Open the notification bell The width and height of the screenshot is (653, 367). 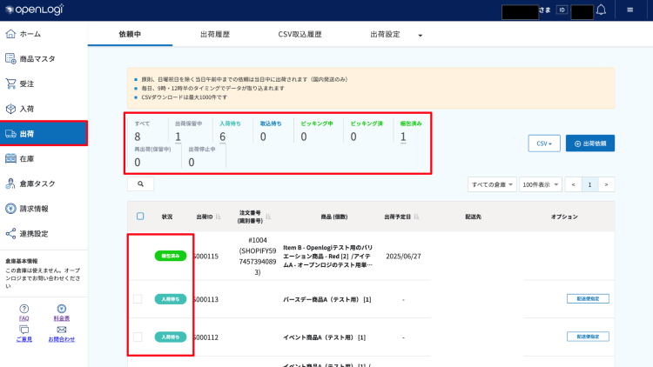point(601,10)
